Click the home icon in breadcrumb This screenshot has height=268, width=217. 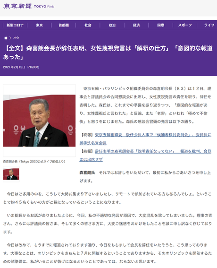click(x=6, y=38)
